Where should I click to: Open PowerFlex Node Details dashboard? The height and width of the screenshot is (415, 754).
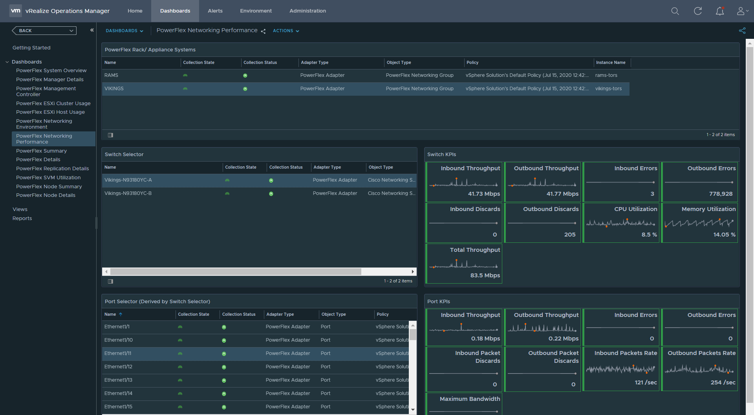[46, 195]
